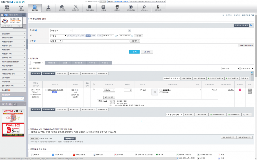Viewport: 257px width, 160px height.
Task: Open order number 20150220-0100026 link
Action: 56,90
